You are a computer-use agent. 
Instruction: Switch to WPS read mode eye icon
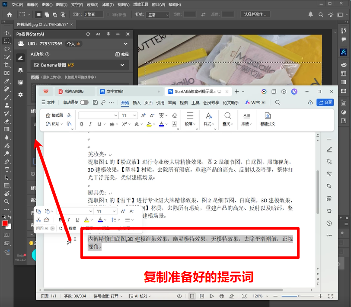pyautogui.click(x=179, y=296)
